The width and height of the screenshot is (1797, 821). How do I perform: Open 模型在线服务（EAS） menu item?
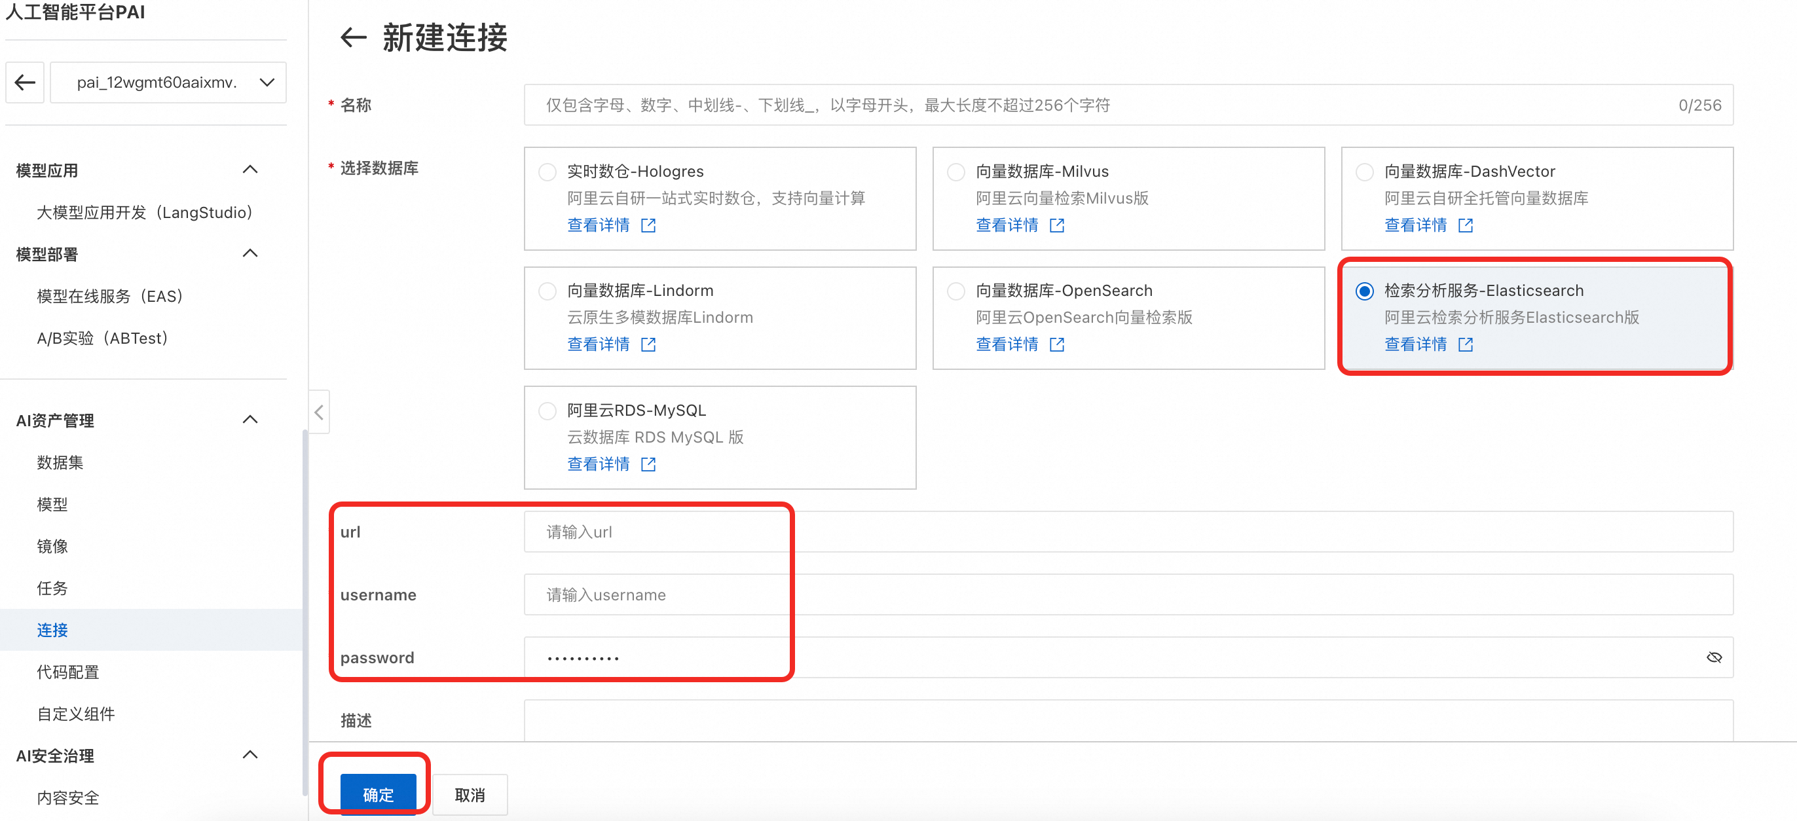coord(110,297)
